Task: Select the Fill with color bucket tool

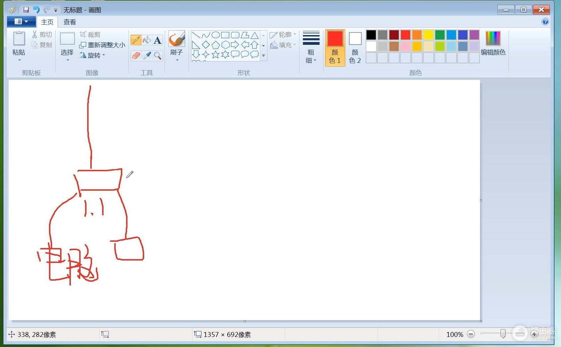Action: click(x=147, y=40)
